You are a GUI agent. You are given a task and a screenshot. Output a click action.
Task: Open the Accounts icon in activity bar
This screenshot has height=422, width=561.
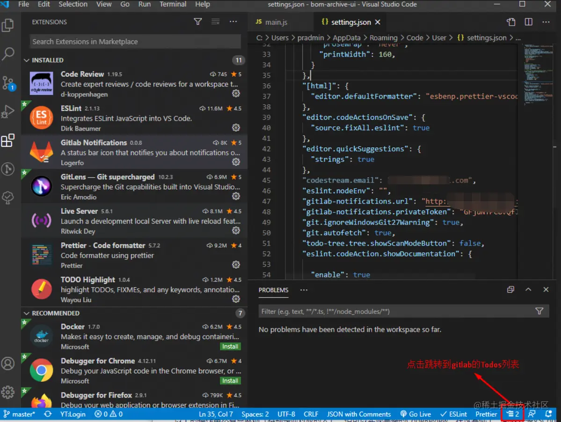(8, 364)
